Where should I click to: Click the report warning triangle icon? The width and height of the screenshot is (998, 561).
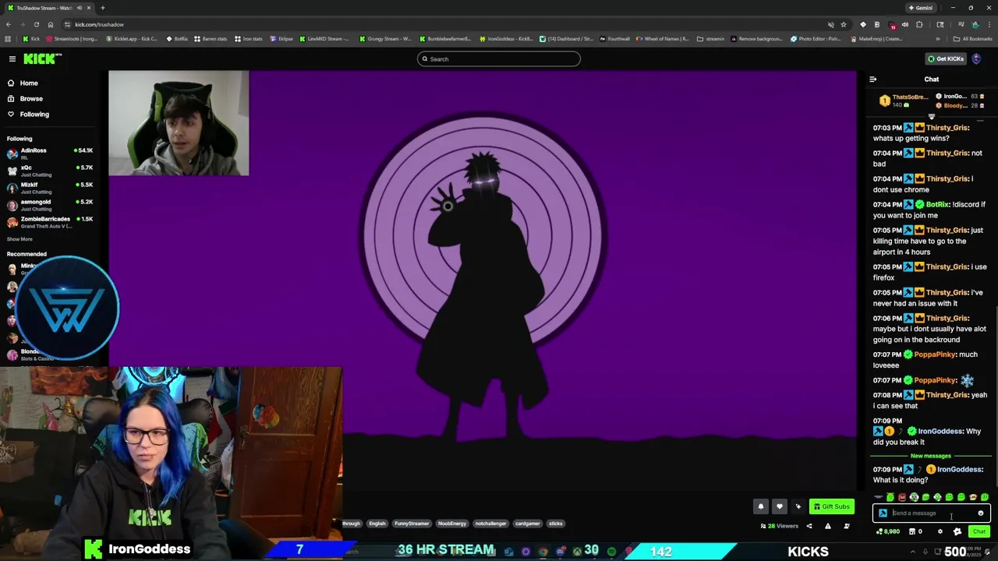828,526
